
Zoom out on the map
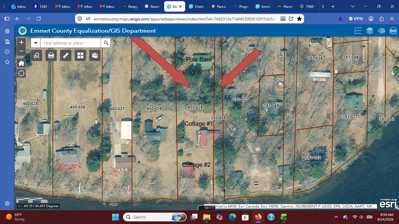pyautogui.click(x=21, y=51)
